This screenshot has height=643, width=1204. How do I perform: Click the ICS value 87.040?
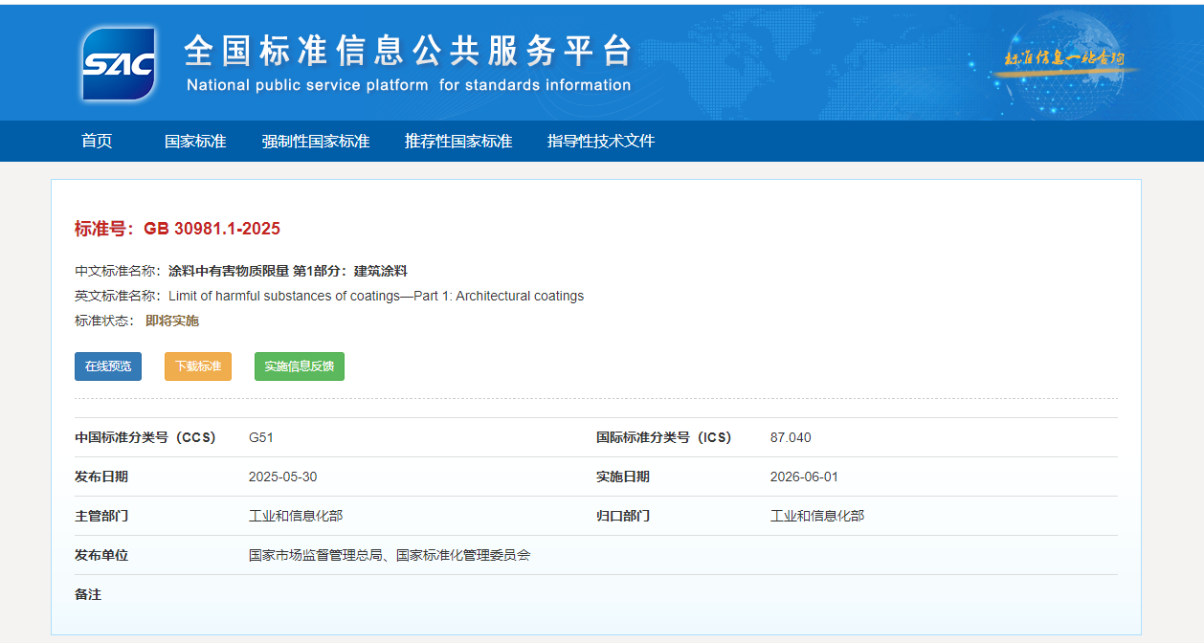tap(791, 437)
